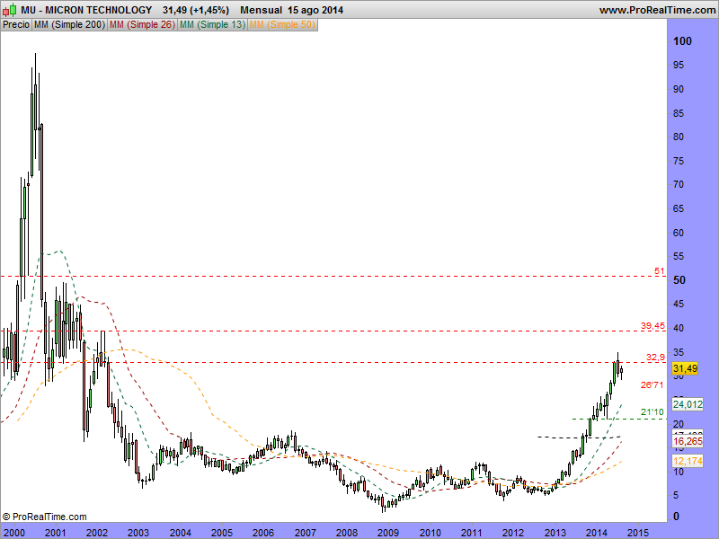Select the 2015 year marker

click(x=638, y=533)
